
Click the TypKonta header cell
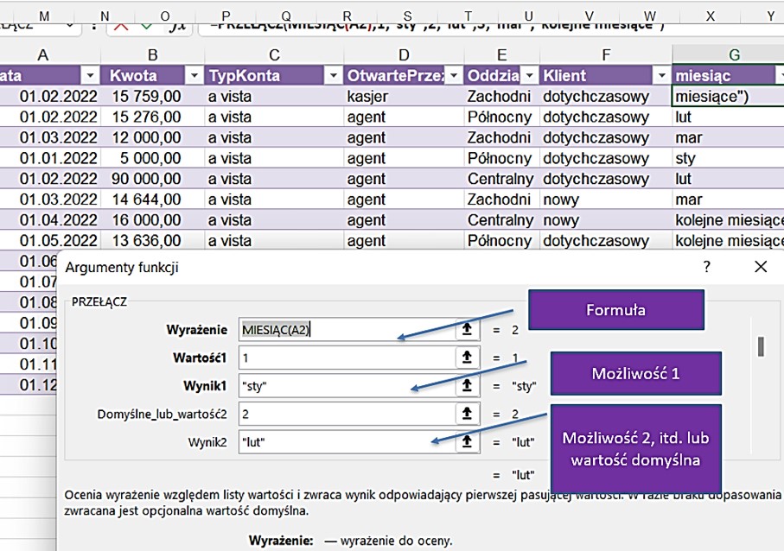(274, 76)
